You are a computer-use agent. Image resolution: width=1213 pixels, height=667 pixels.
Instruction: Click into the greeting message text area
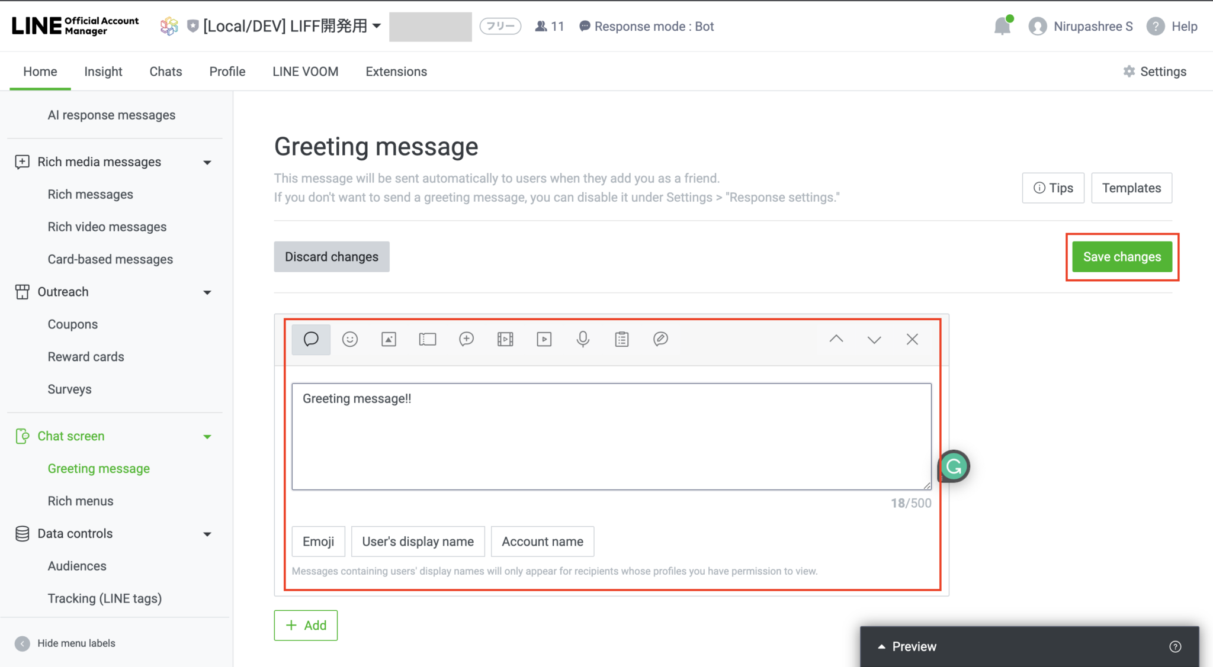(x=611, y=437)
